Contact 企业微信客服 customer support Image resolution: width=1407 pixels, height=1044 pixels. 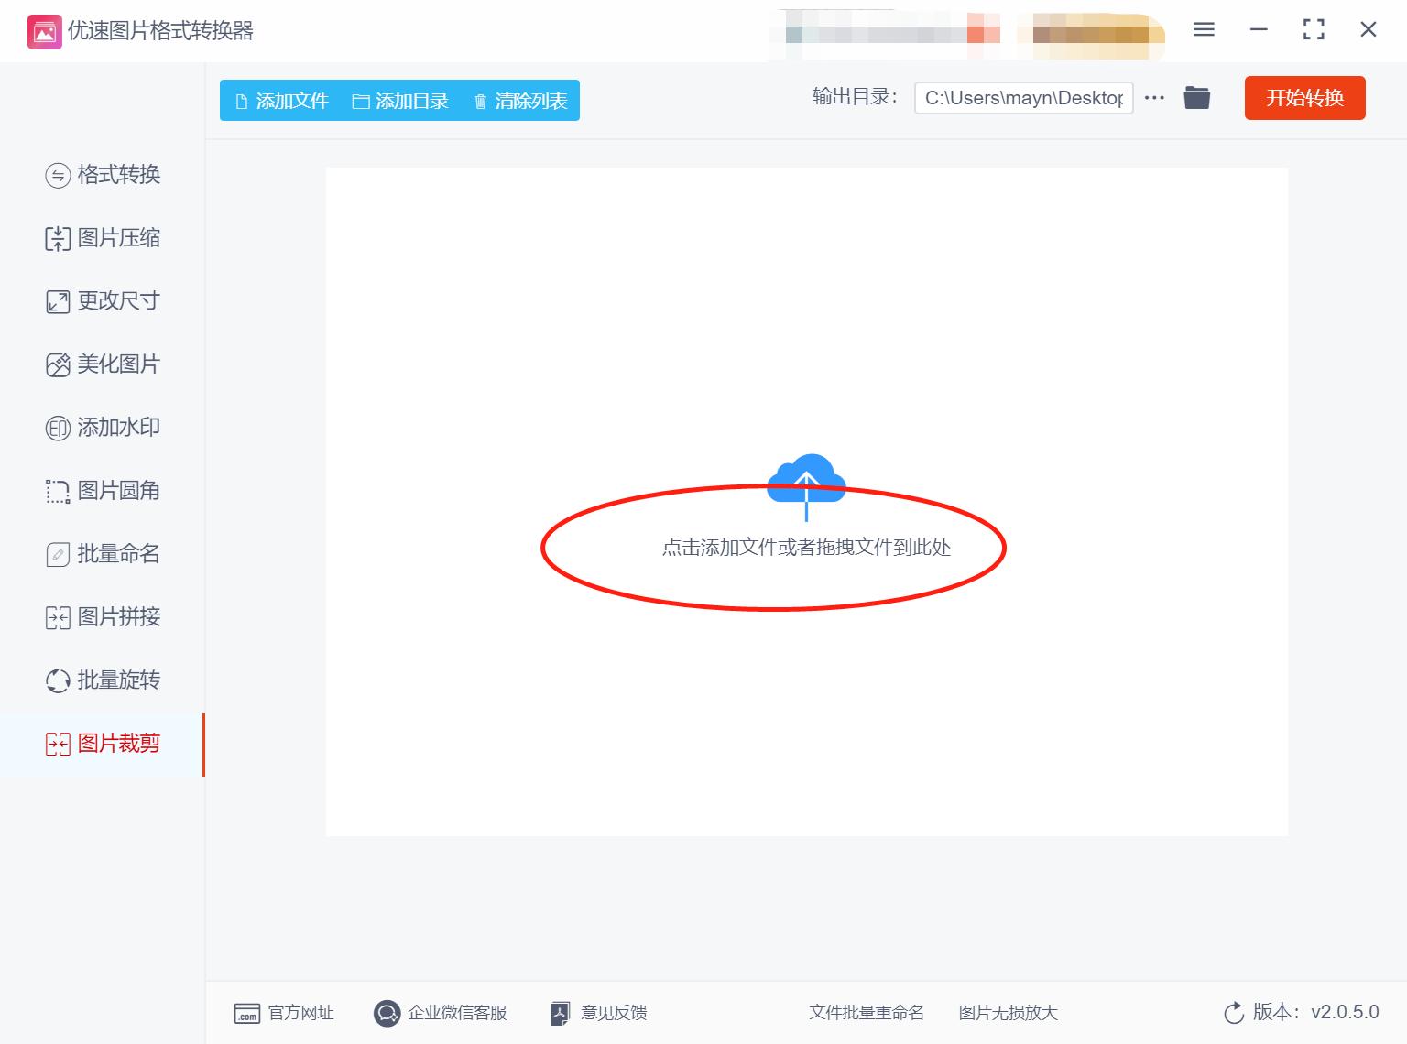[442, 1013]
